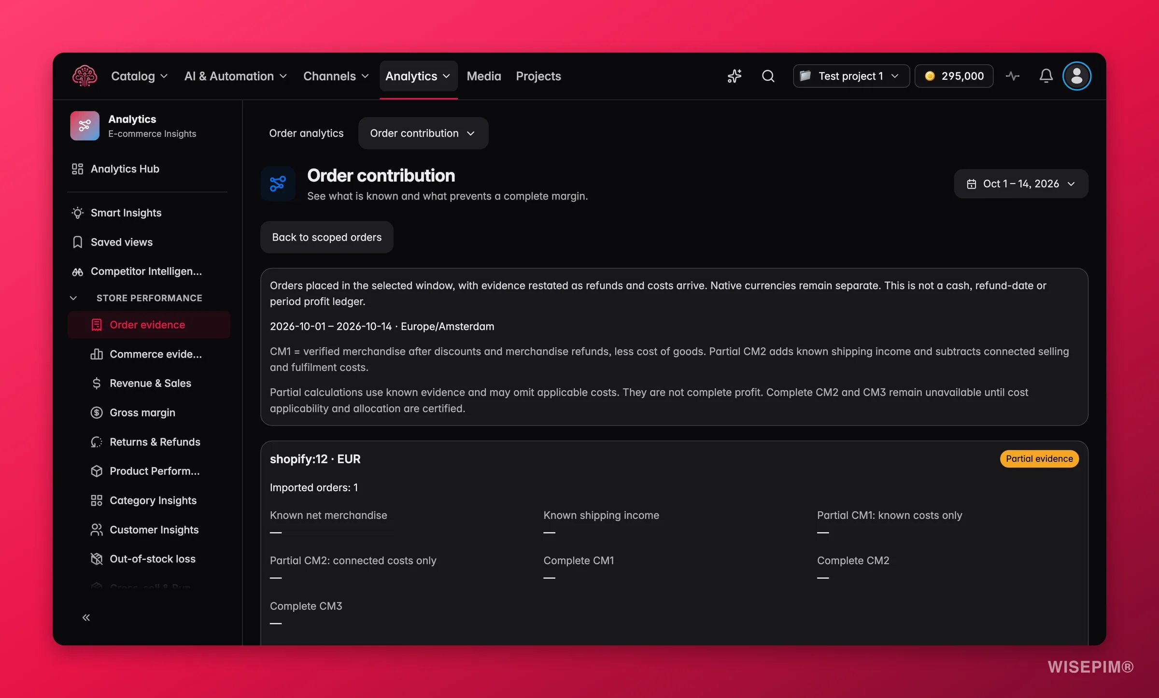Image resolution: width=1159 pixels, height=698 pixels.
Task: Switch to the Order analytics tab
Action: [x=306, y=133]
